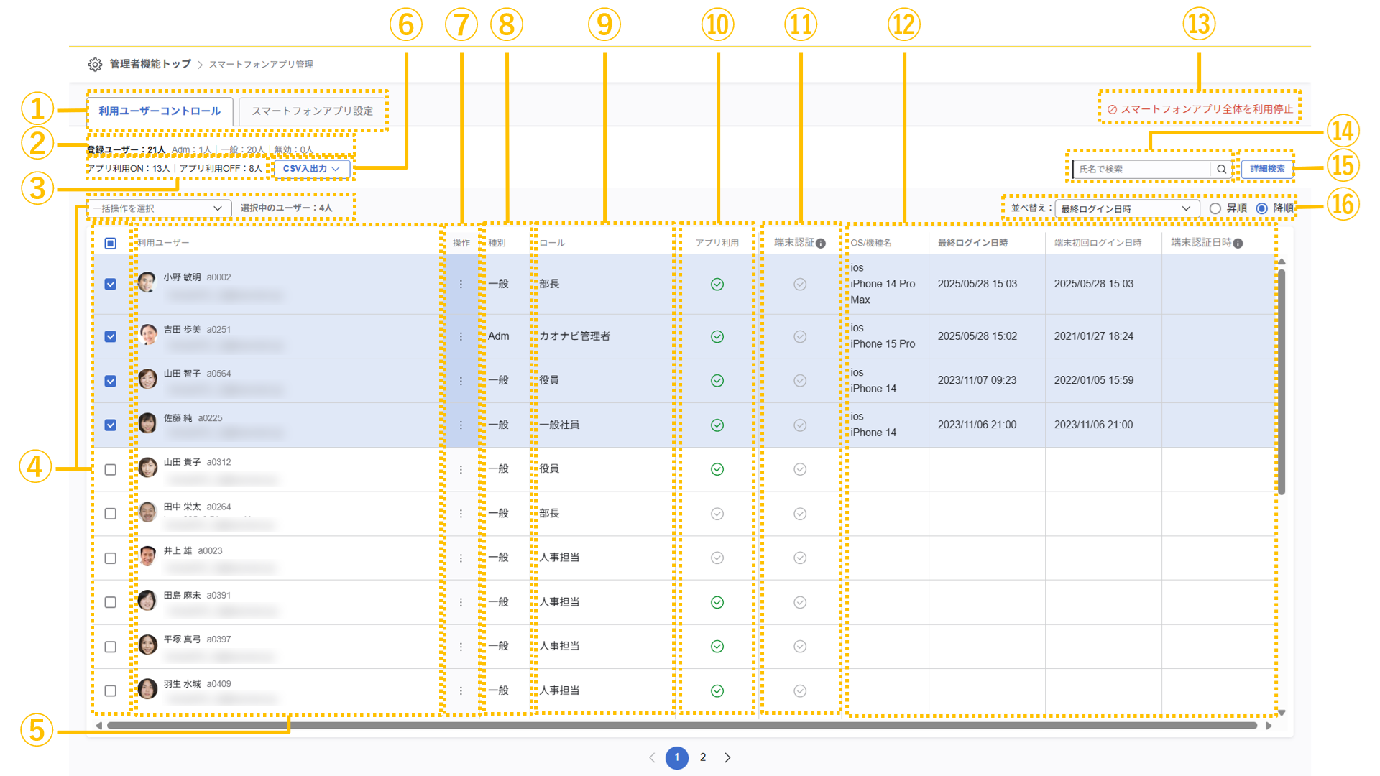Image resolution: width=1380 pixels, height=776 pixels.
Task: Select the 昇順 radio button
Action: click(x=1215, y=208)
